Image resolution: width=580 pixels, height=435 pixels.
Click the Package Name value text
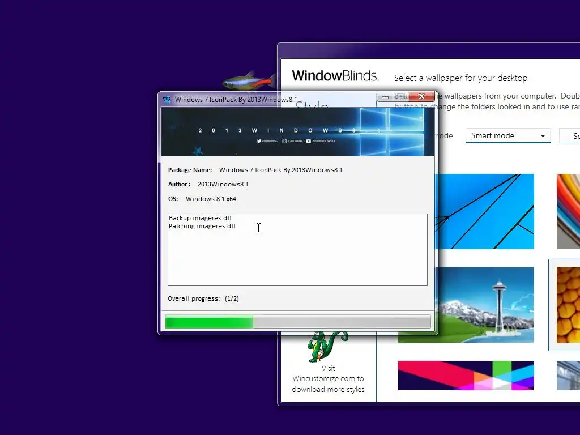pos(281,170)
